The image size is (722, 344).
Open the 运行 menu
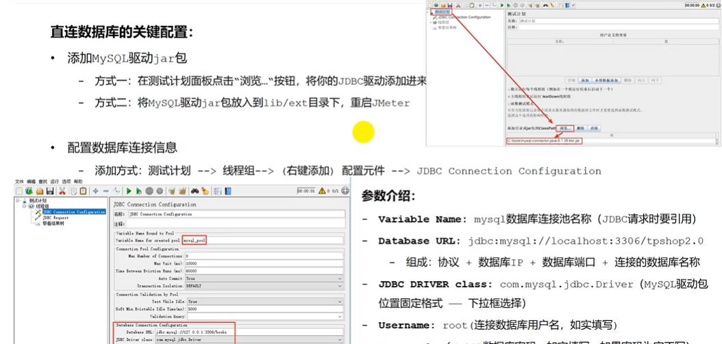click(x=54, y=181)
